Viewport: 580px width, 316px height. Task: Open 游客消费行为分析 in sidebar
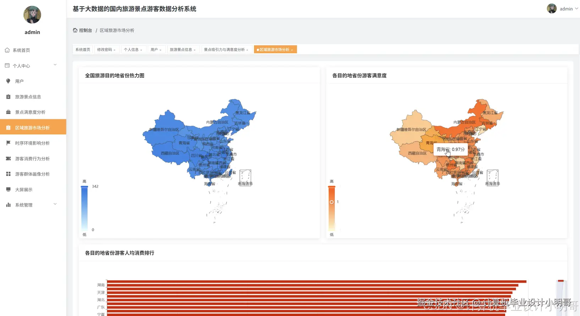coord(33,159)
